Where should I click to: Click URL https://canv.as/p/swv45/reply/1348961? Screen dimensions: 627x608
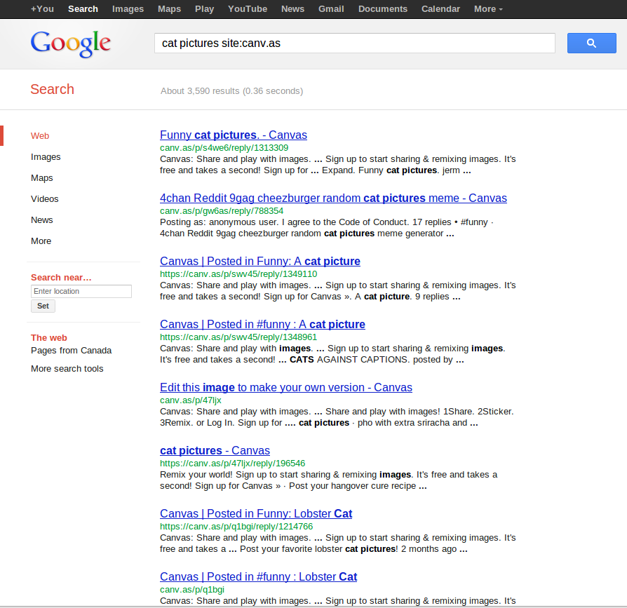tap(238, 337)
